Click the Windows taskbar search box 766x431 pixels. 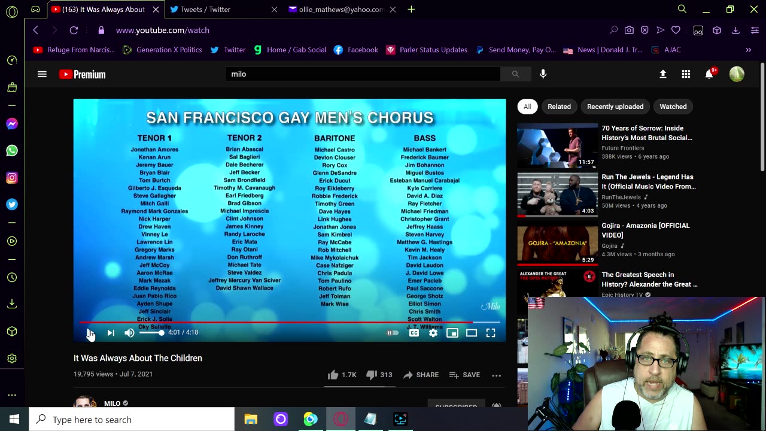click(x=132, y=420)
